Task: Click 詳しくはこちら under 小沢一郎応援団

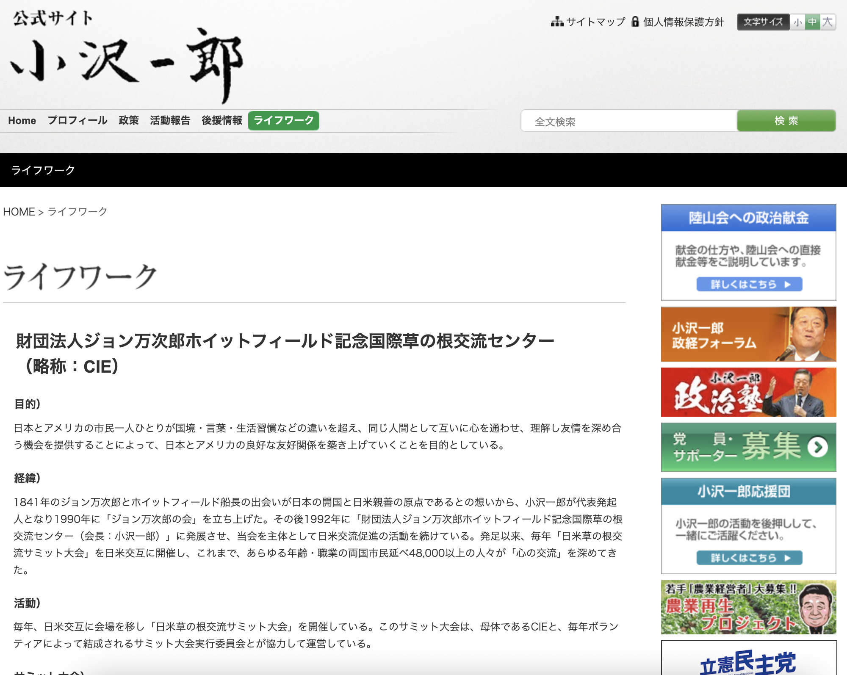Action: [750, 558]
